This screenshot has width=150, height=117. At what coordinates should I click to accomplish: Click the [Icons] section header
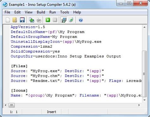point(19,91)
